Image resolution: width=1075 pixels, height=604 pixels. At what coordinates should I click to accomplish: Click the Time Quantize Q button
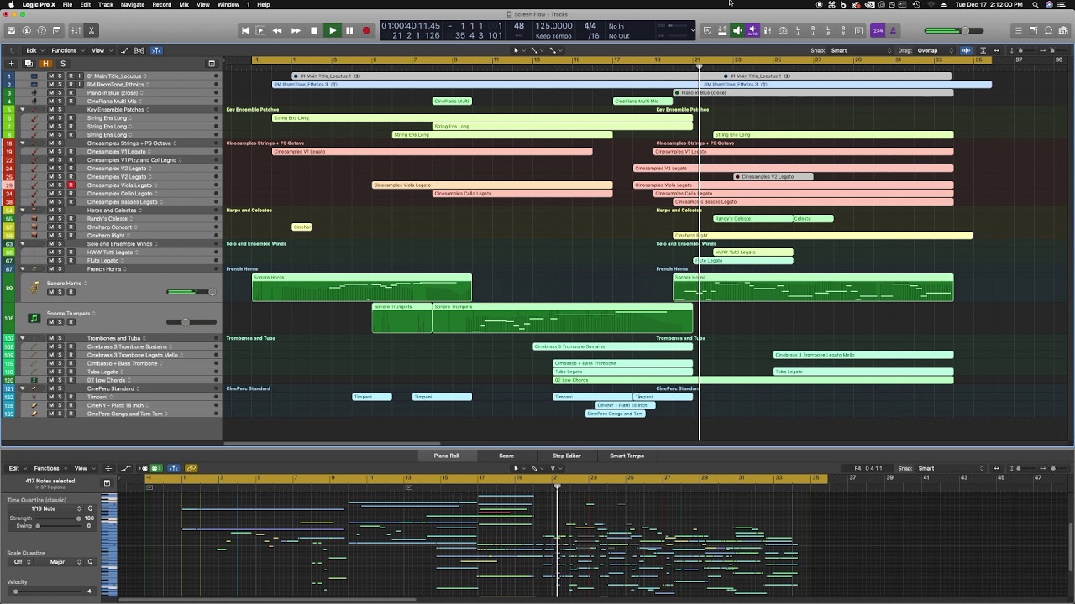click(90, 508)
